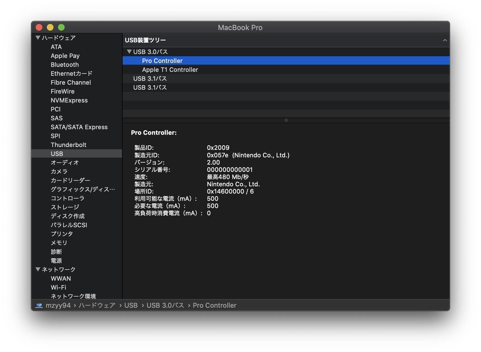481x352 pixels.
Task: Click the pane divider handle dot
Action: point(286,120)
